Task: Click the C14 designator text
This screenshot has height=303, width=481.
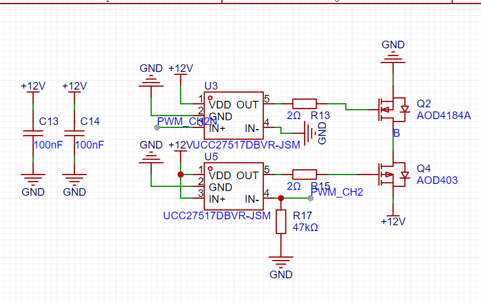Action: coord(90,121)
